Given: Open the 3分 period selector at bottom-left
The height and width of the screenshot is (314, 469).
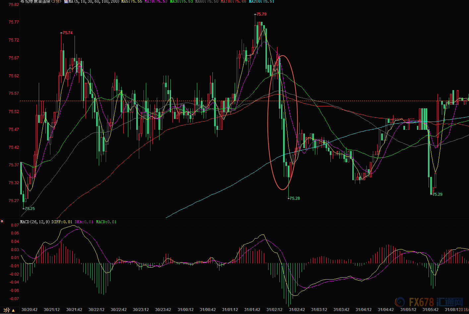Looking at the screenshot, I should coord(9,310).
